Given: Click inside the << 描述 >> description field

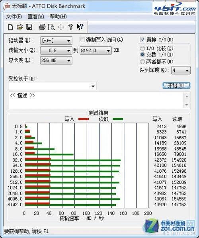Looking at the screenshot, I should [96, 100].
